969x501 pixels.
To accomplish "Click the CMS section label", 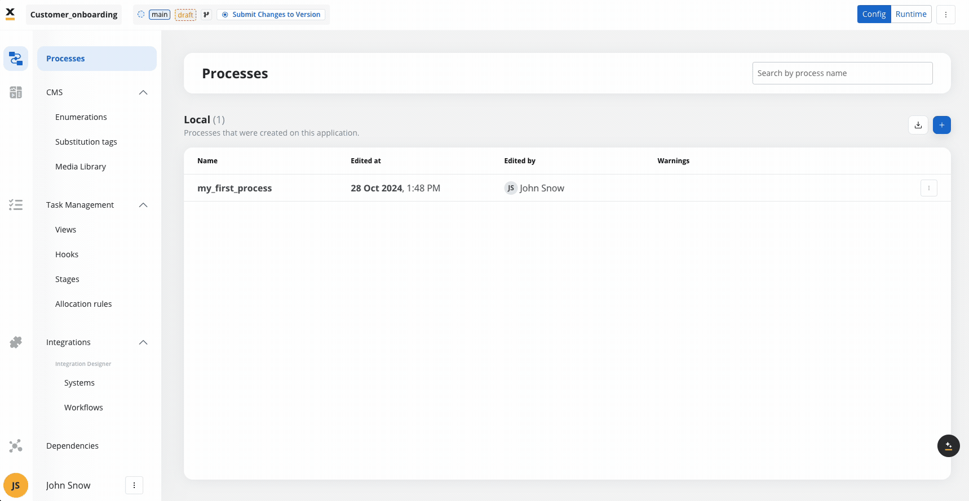I will [55, 92].
